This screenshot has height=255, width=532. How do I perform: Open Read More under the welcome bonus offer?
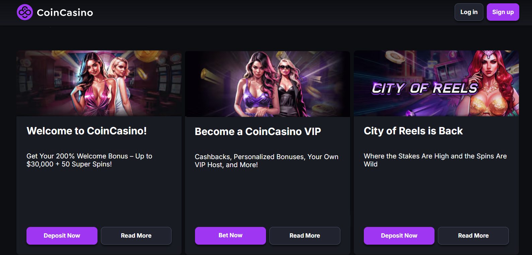[136, 236]
